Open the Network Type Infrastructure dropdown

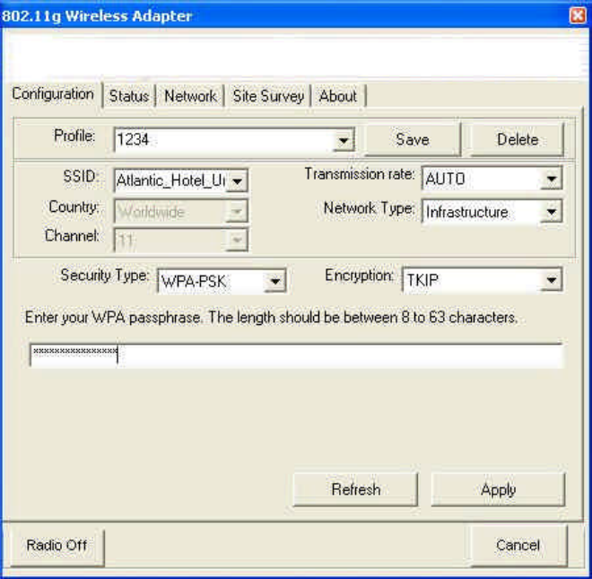[x=552, y=212]
